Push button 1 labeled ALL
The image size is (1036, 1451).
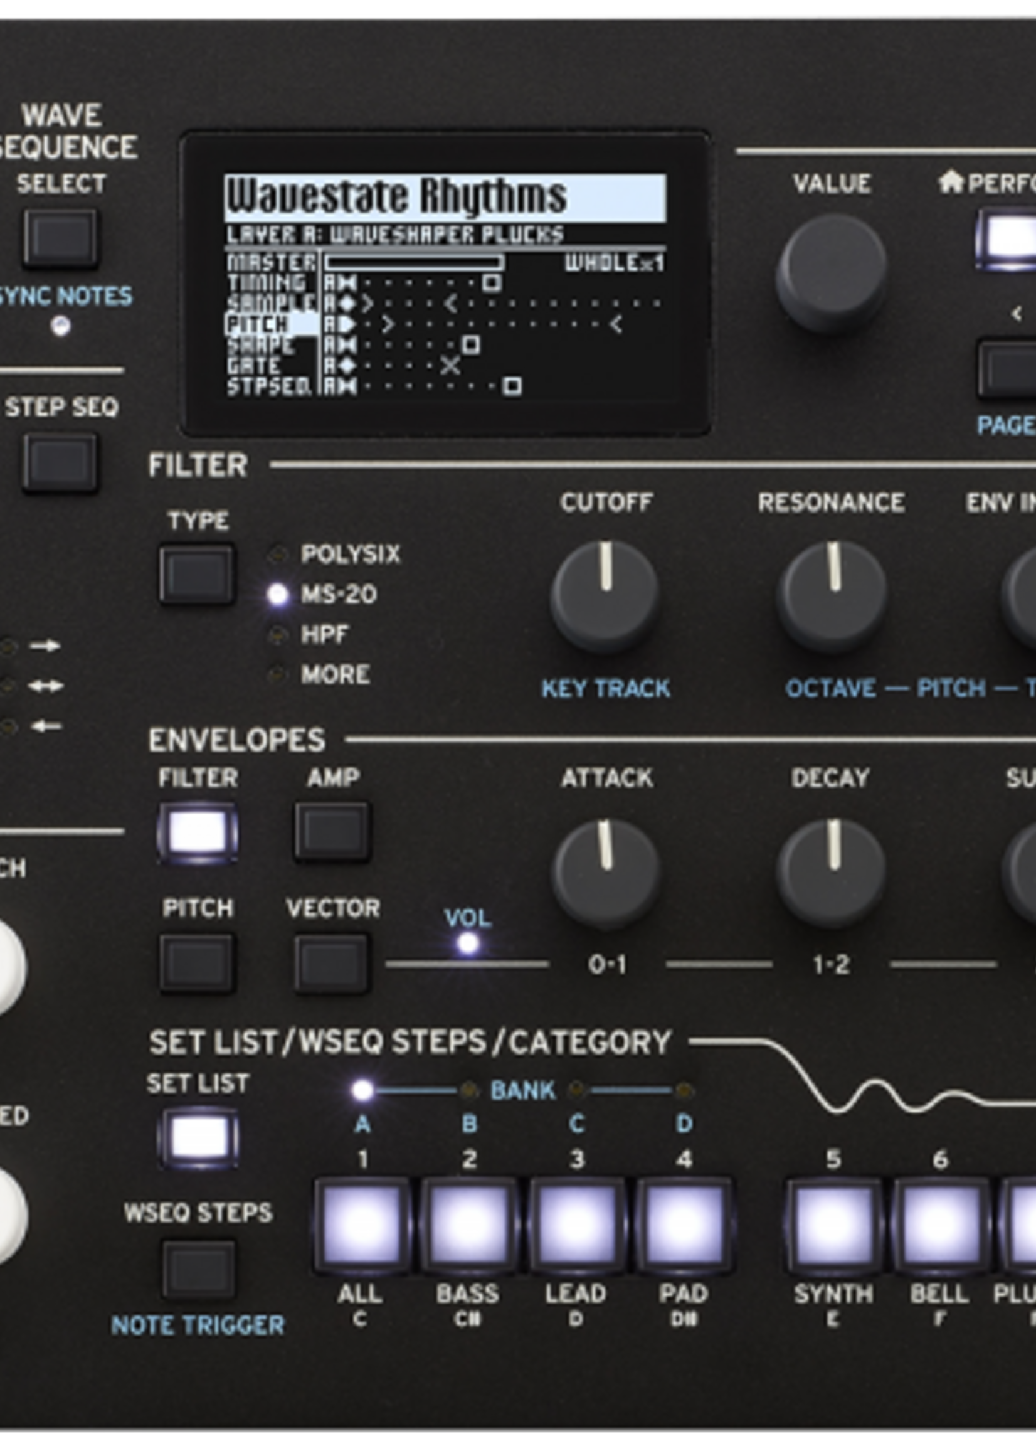click(x=362, y=1226)
